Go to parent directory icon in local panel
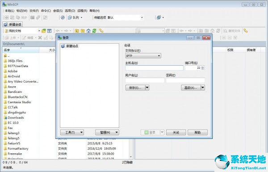The width and height of the screenshot is (268, 172). coord(77,31)
